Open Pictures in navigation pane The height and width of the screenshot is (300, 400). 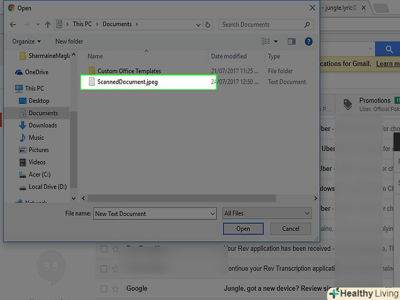tap(38, 150)
